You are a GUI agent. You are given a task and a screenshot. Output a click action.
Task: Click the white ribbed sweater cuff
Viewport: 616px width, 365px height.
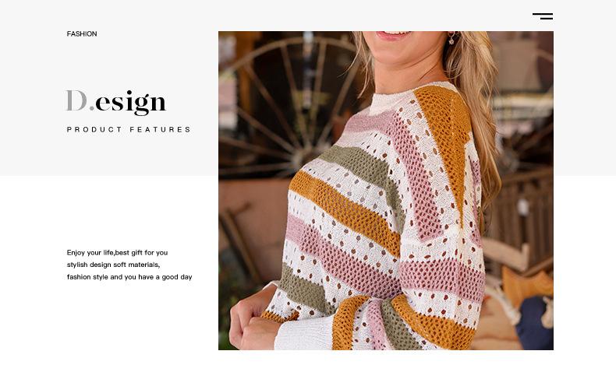[303, 333]
